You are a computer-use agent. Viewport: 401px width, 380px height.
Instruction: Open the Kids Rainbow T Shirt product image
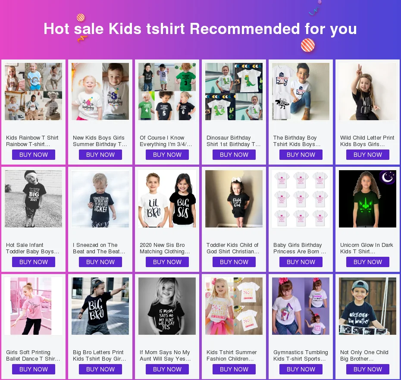(33, 91)
